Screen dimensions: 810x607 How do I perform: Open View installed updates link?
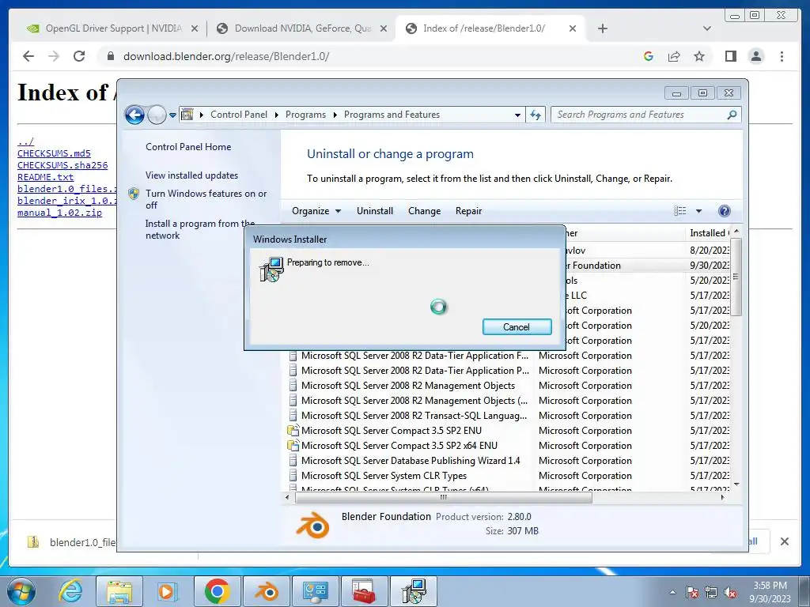coord(191,175)
